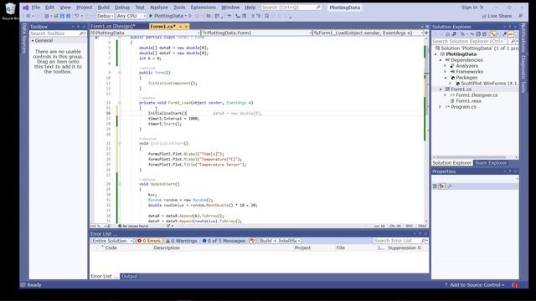Click the feedback icon beside Live Share
This screenshot has height=301, width=536.
521,16
